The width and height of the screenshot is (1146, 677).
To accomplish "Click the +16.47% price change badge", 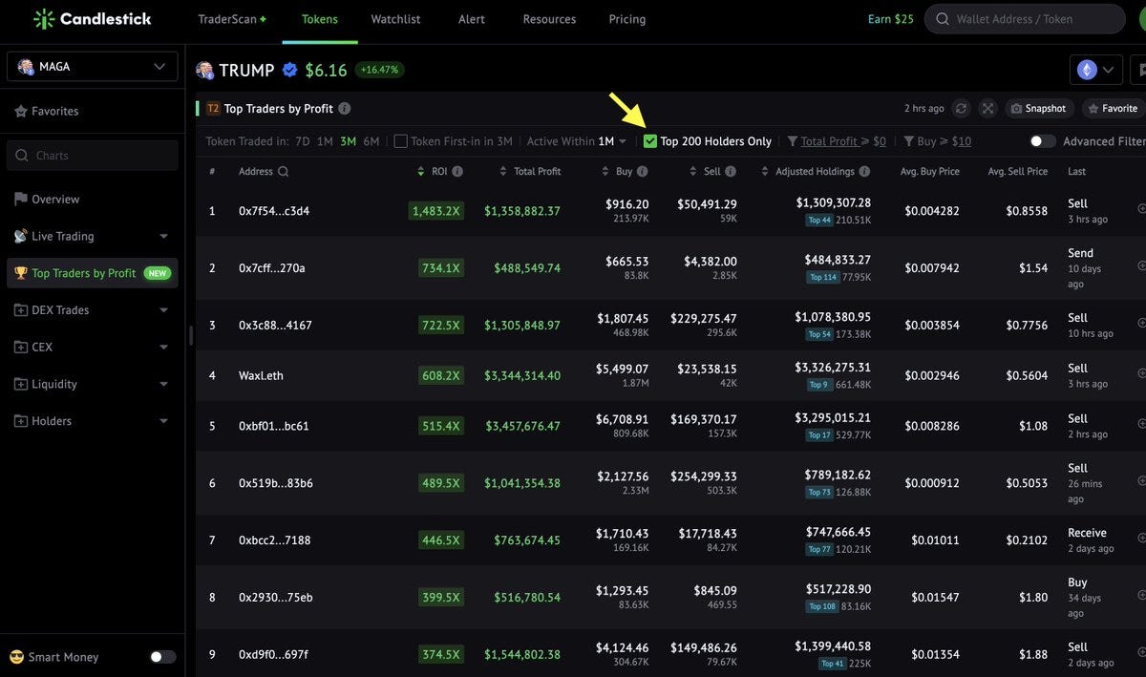I will 379,70.
